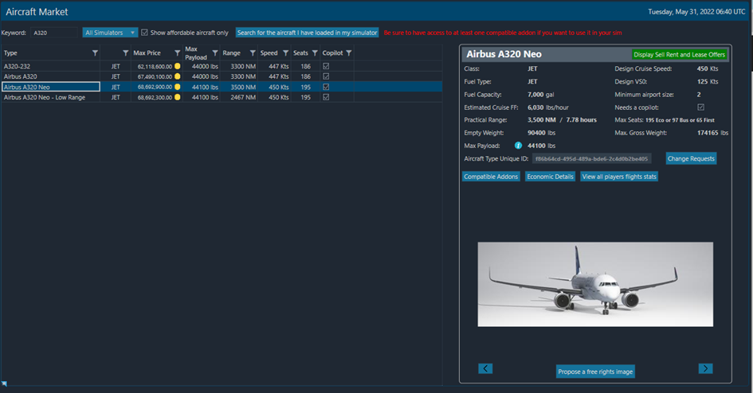
Task: Toggle the Needs a copilot checkbox
Action: click(700, 107)
